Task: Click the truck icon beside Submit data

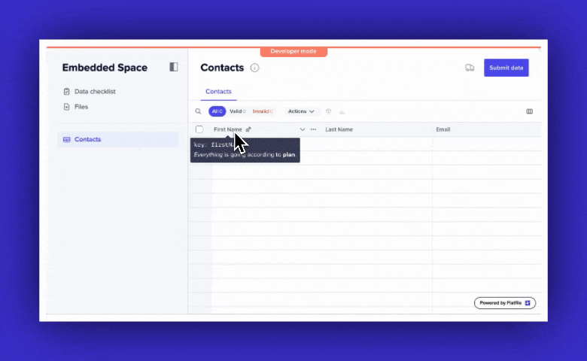Action: point(470,68)
